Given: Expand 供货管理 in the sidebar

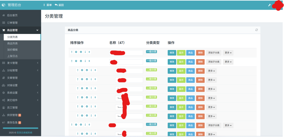Looking at the screenshot, I should tap(21, 115).
